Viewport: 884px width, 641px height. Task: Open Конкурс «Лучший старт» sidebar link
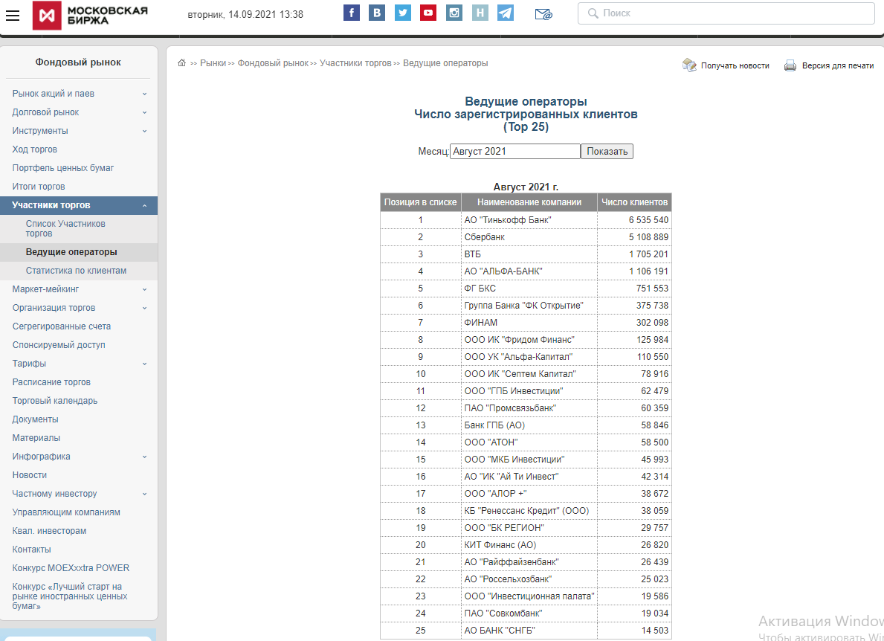pyautogui.click(x=70, y=596)
